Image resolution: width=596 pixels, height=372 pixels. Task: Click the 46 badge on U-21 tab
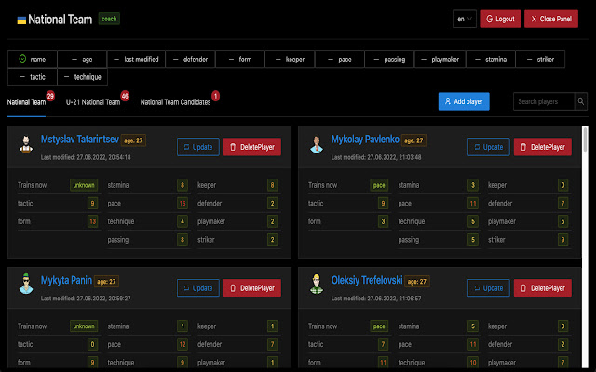(x=125, y=96)
